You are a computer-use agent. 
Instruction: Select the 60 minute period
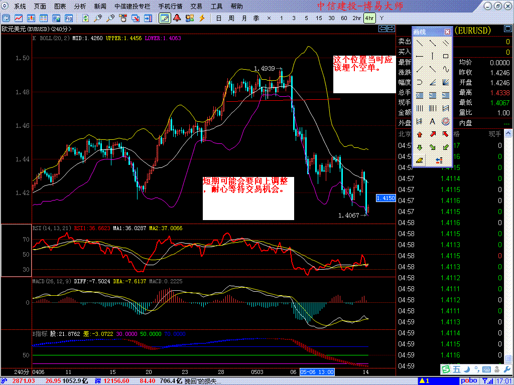click(x=344, y=18)
